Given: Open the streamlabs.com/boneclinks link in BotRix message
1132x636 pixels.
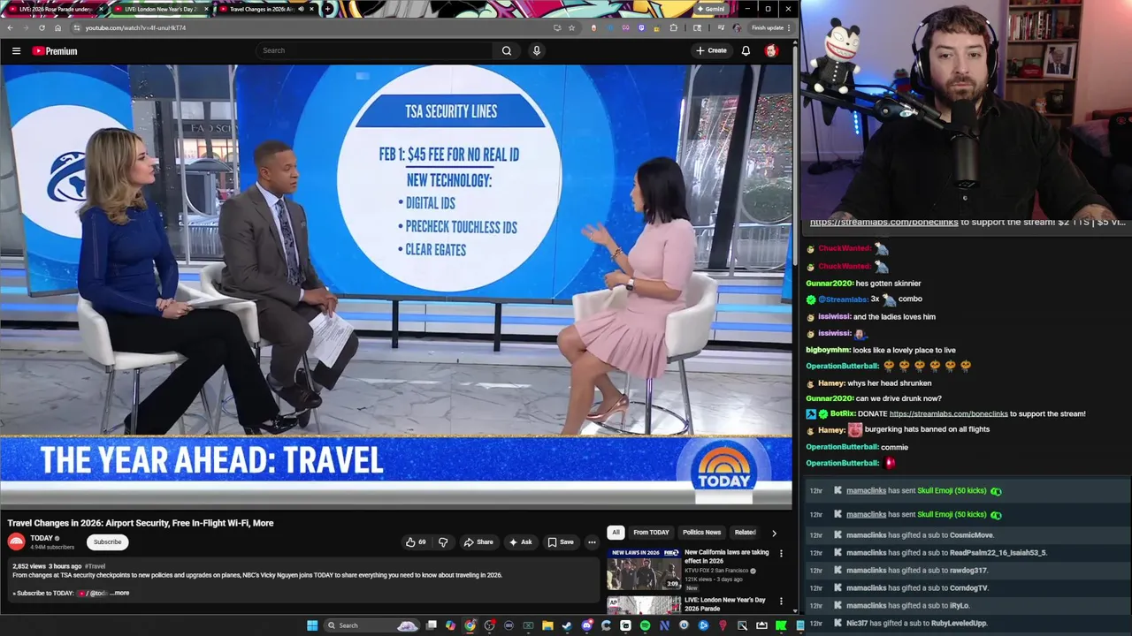Looking at the screenshot, I should (948, 413).
